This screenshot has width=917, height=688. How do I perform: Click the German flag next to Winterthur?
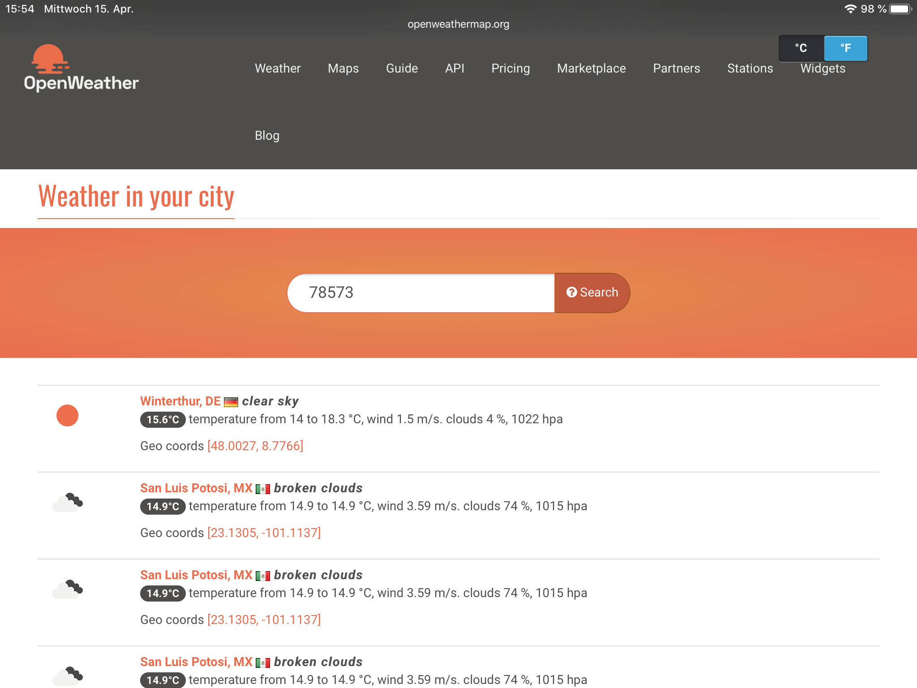(x=231, y=402)
